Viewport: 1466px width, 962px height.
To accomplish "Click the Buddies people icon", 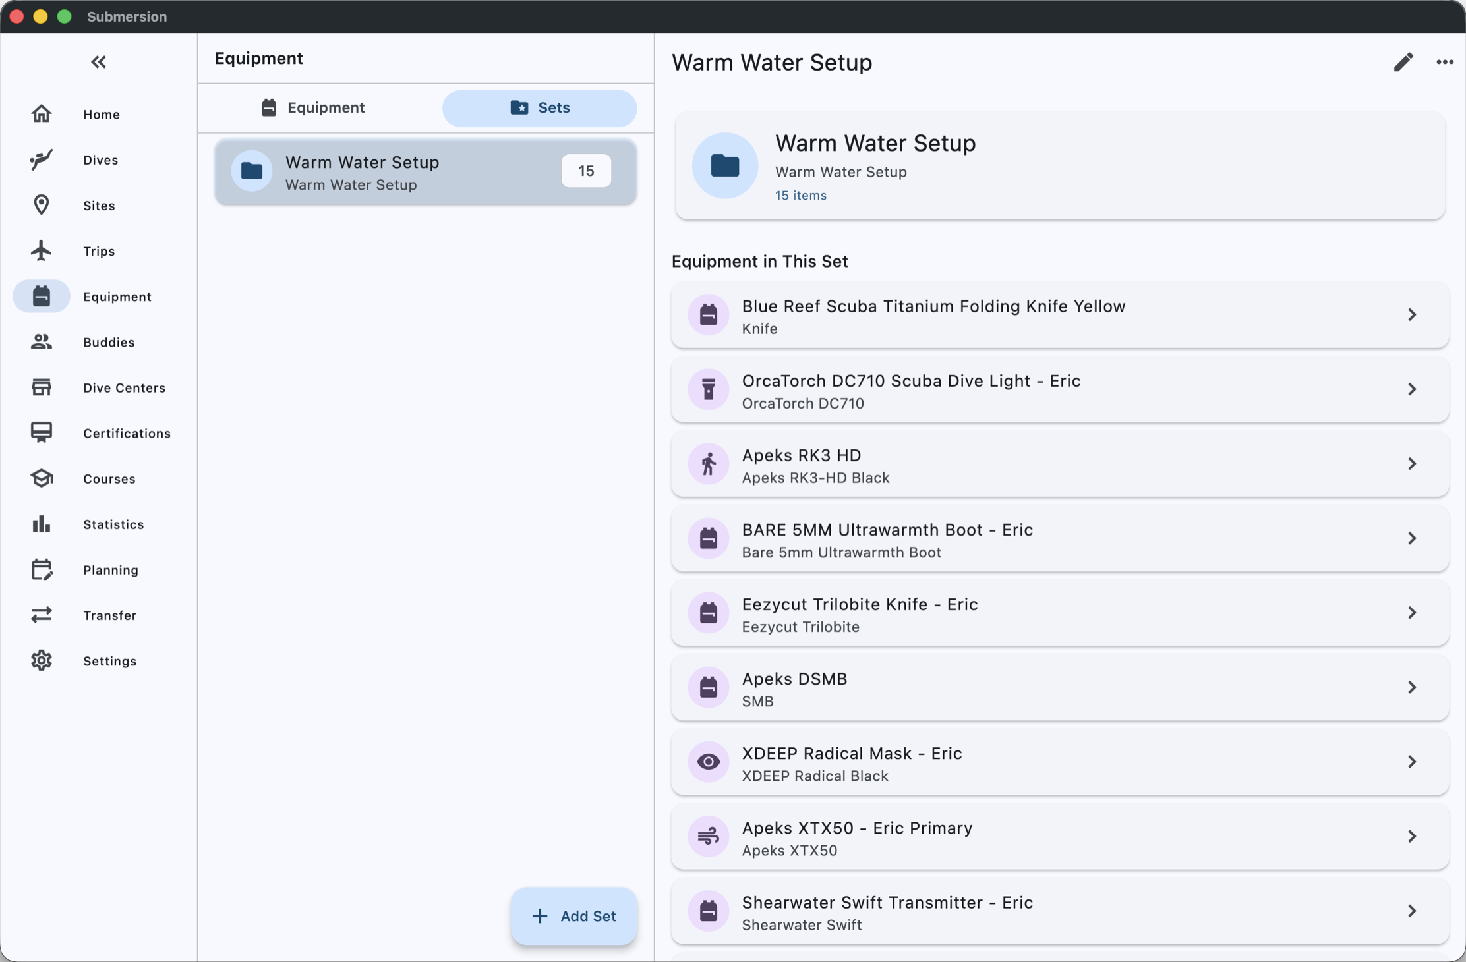I will pyautogui.click(x=42, y=341).
